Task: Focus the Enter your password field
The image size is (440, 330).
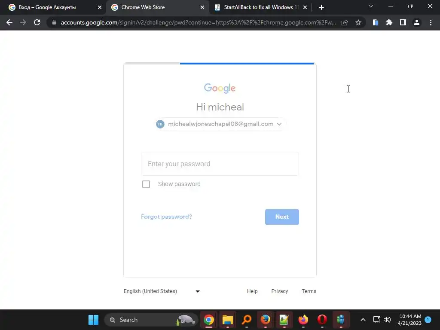Action: pos(220,164)
